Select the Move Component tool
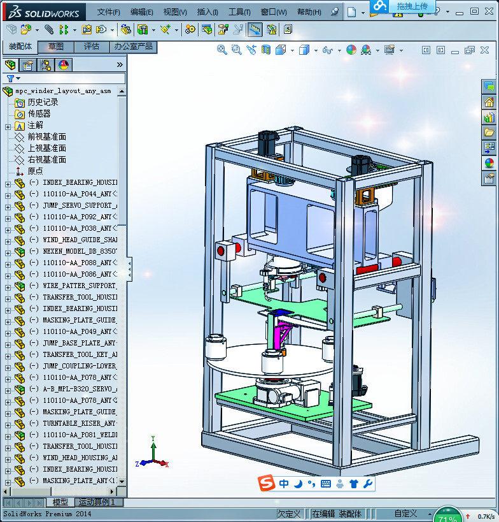The image size is (499, 522). pos(101,29)
